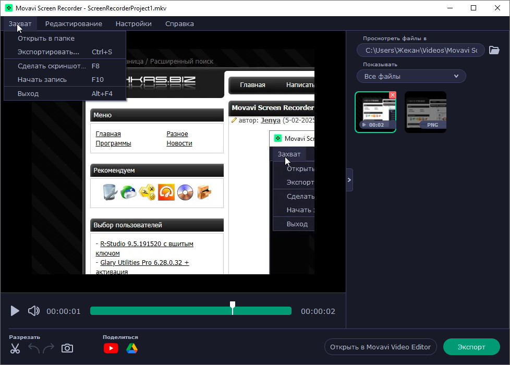Open the Редактирование menu

[x=74, y=24]
